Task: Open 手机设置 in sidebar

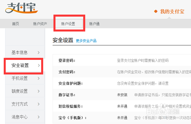Action: pos(25,78)
